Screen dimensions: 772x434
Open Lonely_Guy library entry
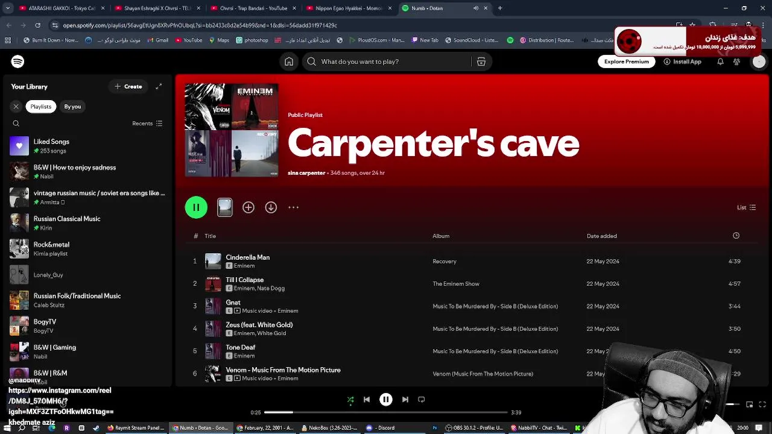tap(87, 275)
